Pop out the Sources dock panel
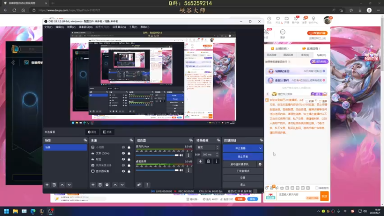The height and width of the screenshot is (216, 384). pyautogui.click(x=131, y=140)
